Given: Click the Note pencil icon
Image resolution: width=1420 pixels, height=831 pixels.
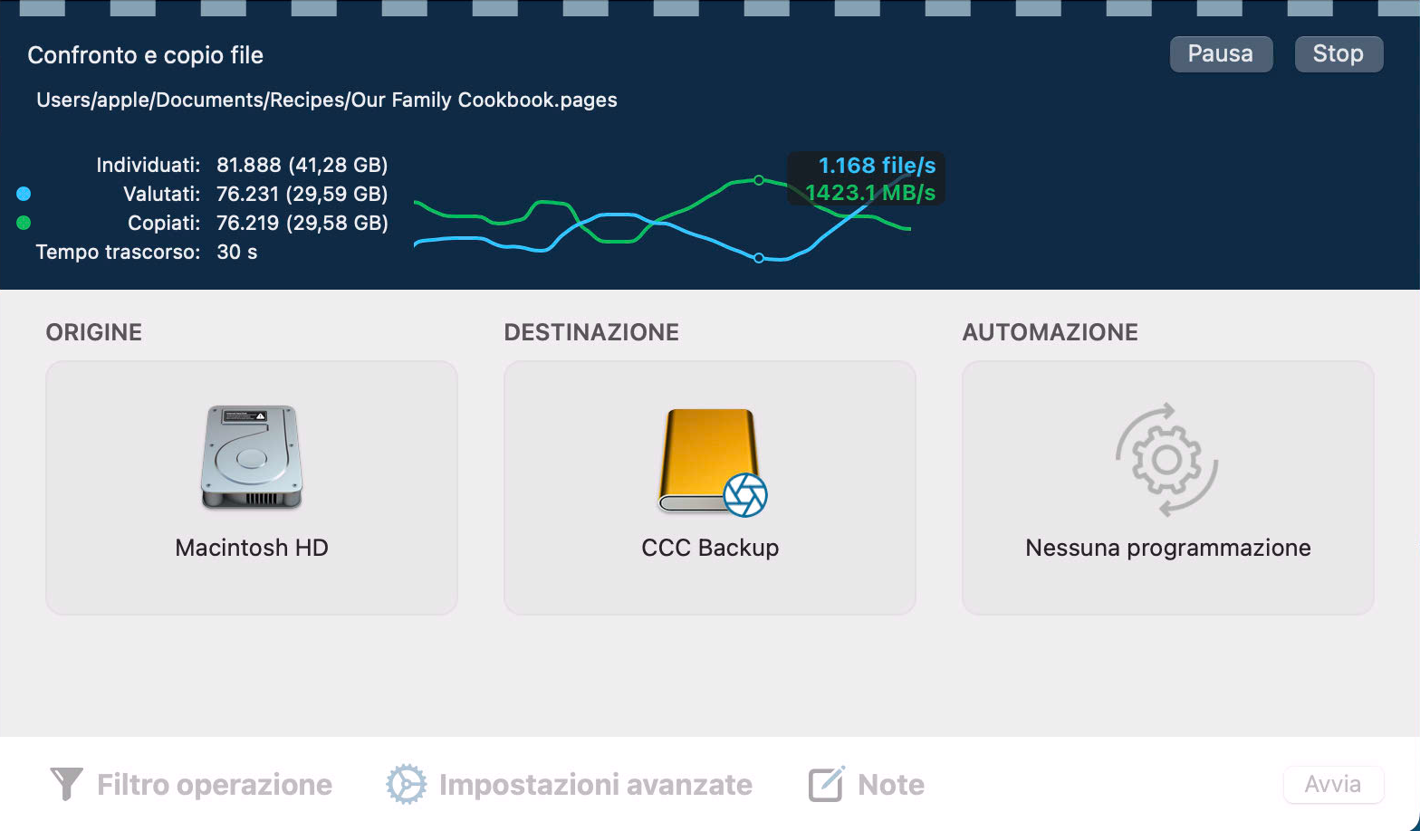Looking at the screenshot, I should (x=826, y=784).
